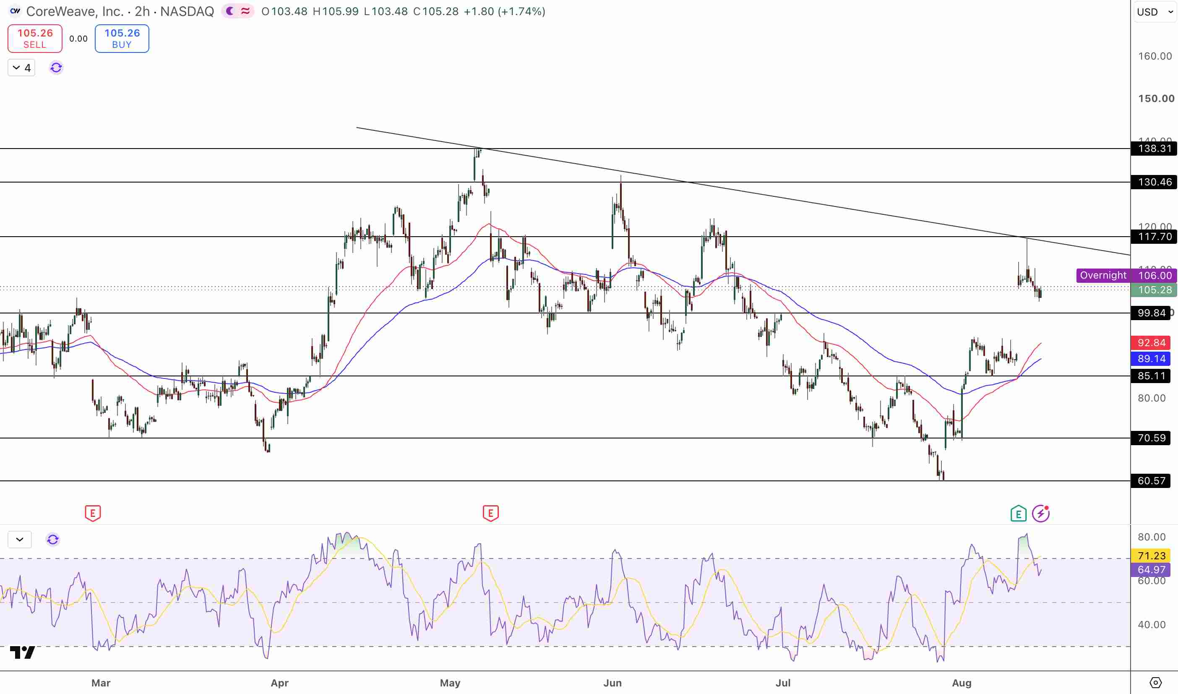Select the 138.31 price level label
The width and height of the screenshot is (1178, 694).
[1154, 149]
